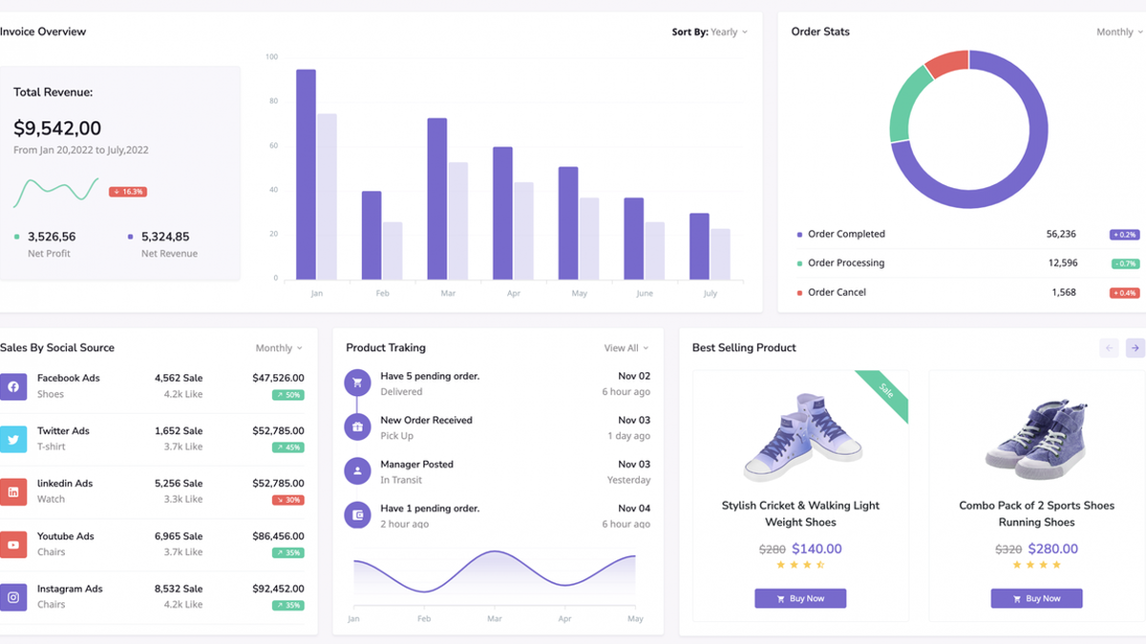Image resolution: width=1146 pixels, height=644 pixels.
Task: Click the dark purple Jan bar in the chart
Action: tap(306, 175)
